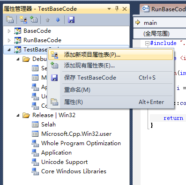Open the panel window position dropdown arrow
Screen dimensions: 186x185
click(109, 9)
